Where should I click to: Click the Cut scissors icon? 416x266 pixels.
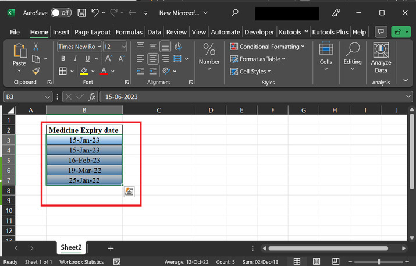[36, 47]
